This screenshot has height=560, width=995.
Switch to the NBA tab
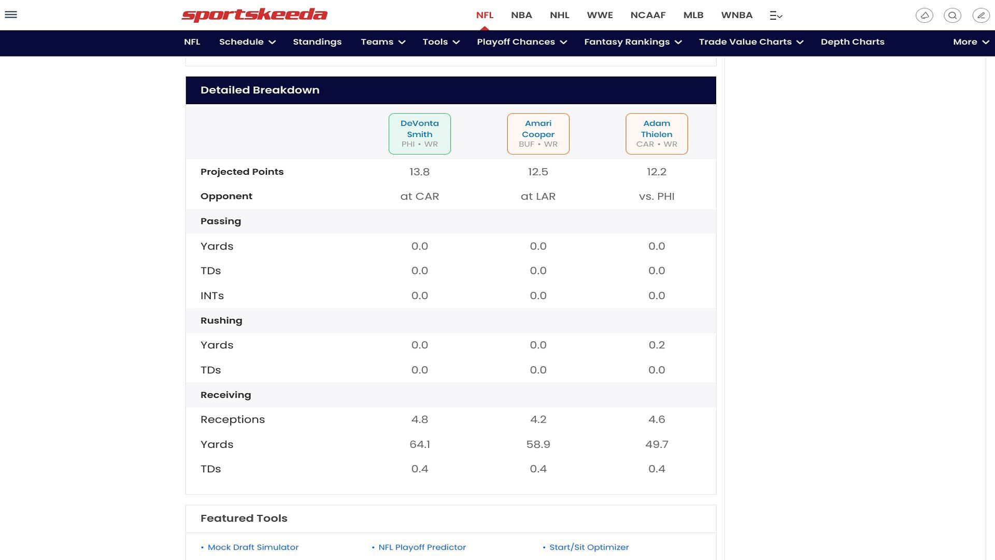click(521, 15)
